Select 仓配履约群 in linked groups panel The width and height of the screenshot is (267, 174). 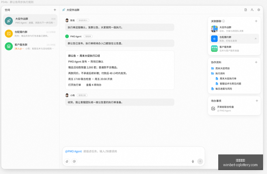point(234,39)
